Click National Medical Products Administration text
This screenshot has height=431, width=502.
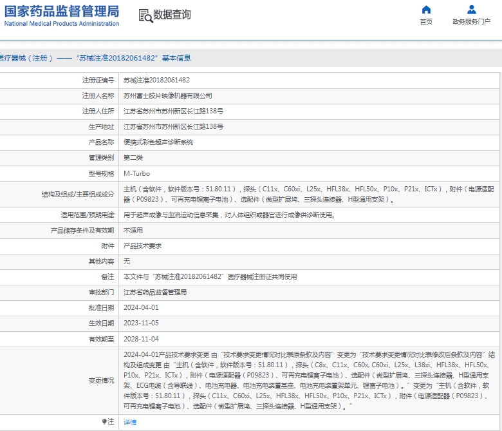coord(62,24)
